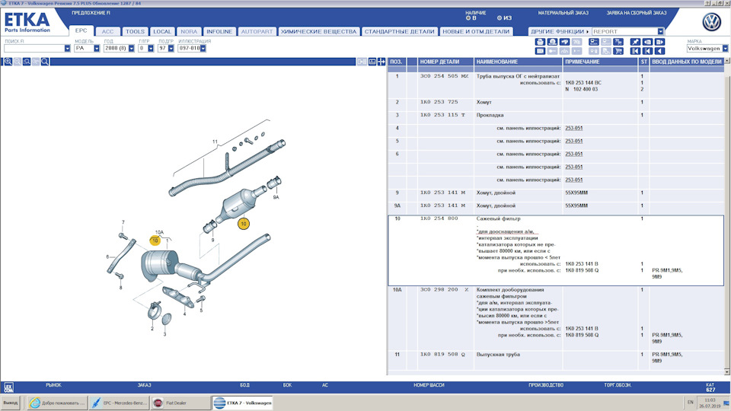Click the shopping cart icon
This screenshot has width=731, height=411.
click(618, 51)
